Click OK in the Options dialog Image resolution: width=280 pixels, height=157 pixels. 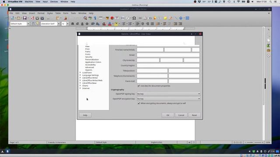(x=168, y=115)
